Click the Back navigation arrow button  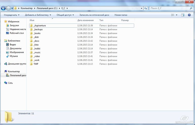4,8
